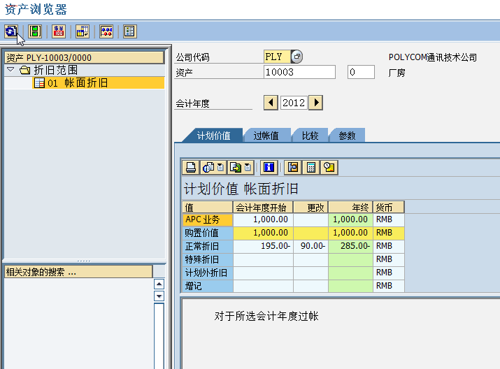Click the table layout switch icon in top toolbar
Viewport: 500px width, 369px height.
coord(83,31)
